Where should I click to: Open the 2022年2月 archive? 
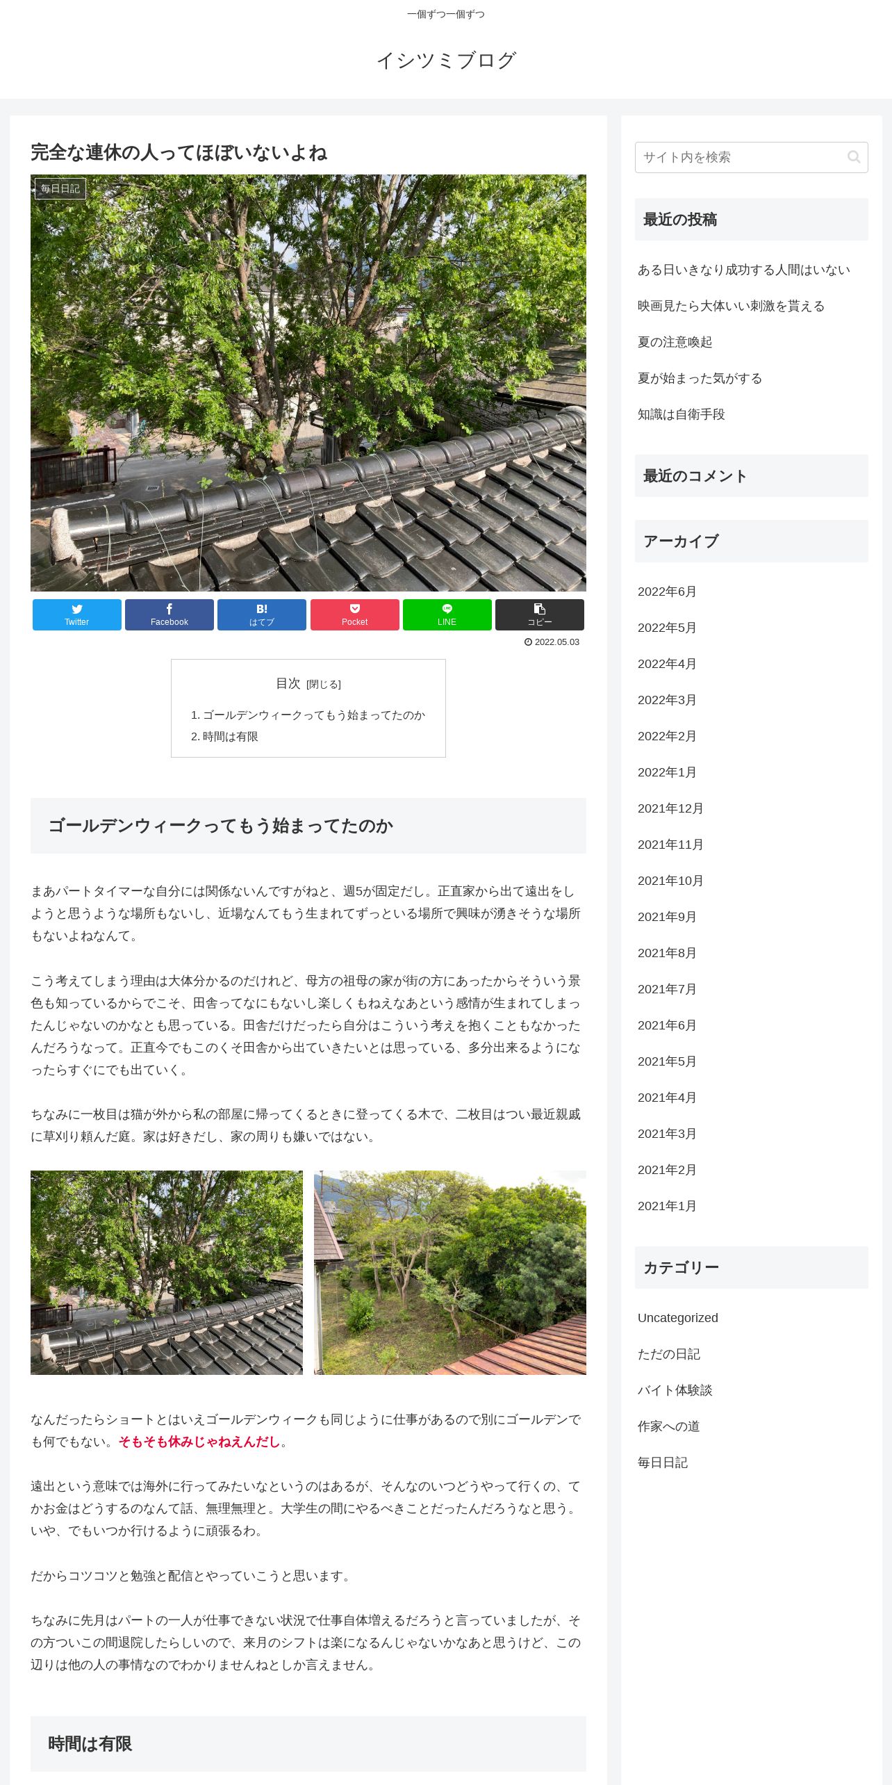[x=667, y=736]
